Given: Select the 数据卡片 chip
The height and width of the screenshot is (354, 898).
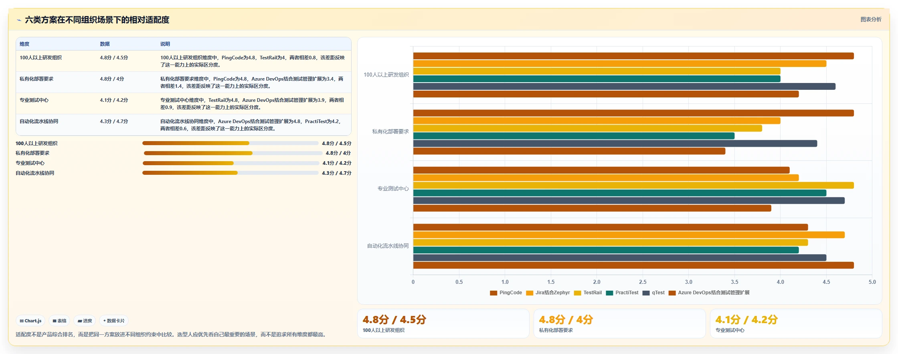Looking at the screenshot, I should tap(114, 321).
